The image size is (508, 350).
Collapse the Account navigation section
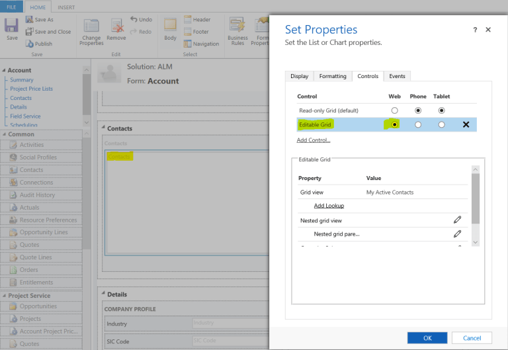[x=4, y=70]
